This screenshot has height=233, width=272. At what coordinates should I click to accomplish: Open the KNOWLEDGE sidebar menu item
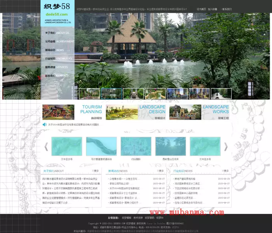(x=57, y=59)
